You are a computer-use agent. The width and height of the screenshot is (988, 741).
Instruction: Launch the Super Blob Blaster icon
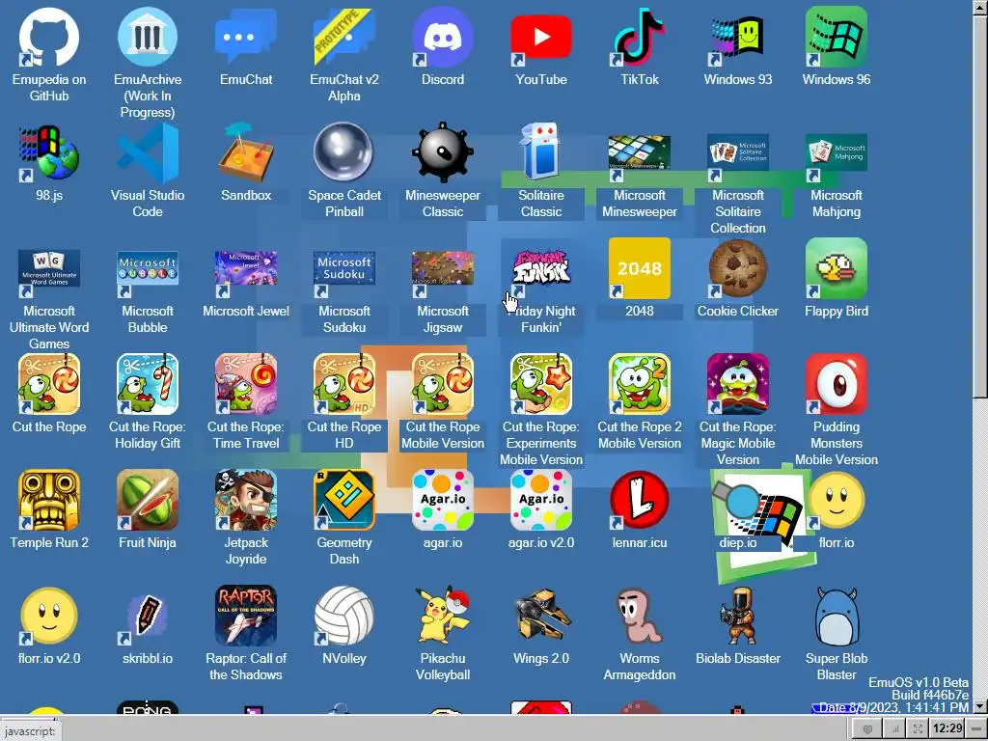pos(837,616)
